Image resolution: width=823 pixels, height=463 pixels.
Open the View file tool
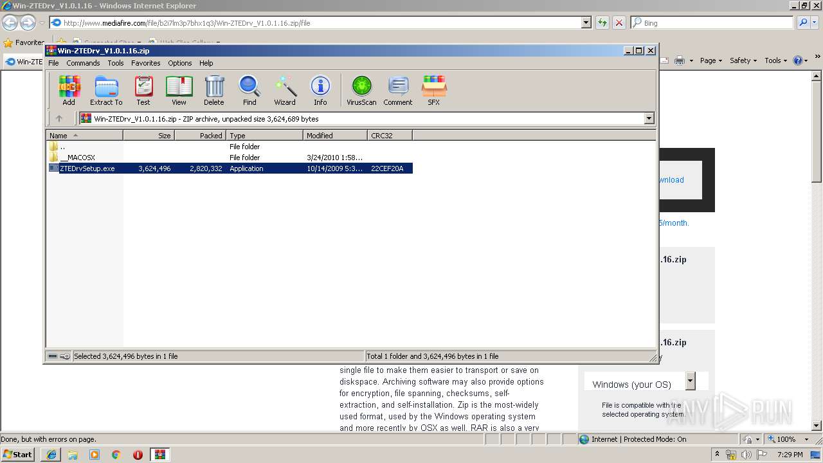pos(179,91)
